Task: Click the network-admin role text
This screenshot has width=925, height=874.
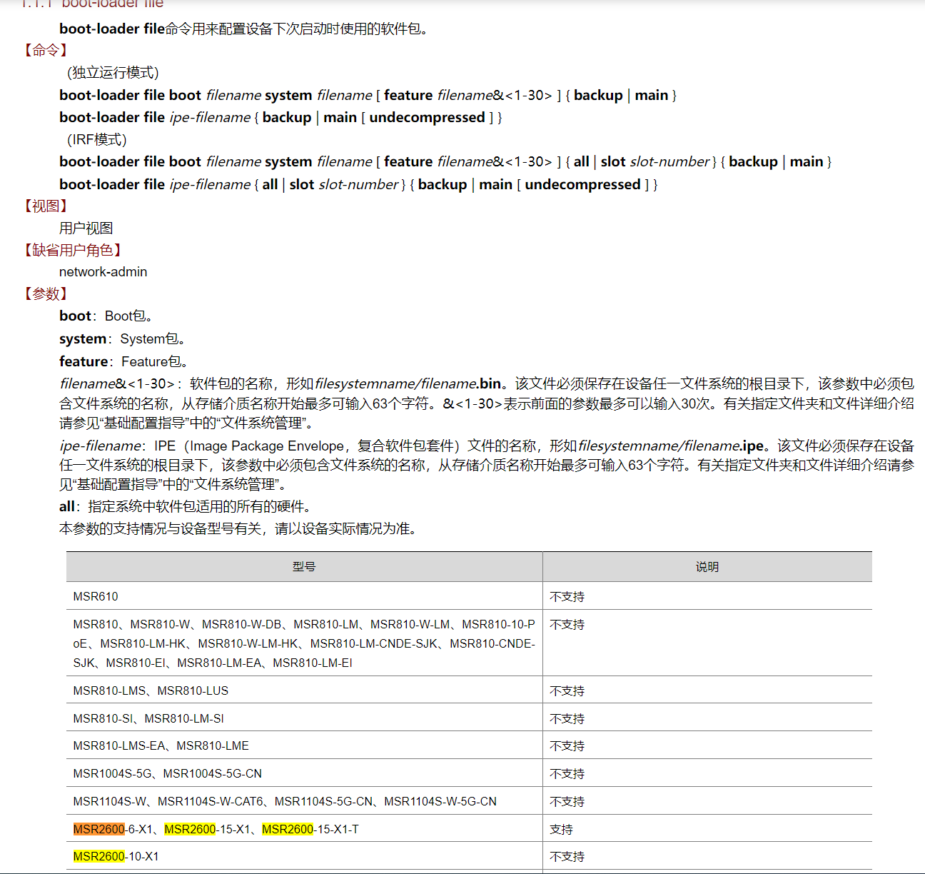Action: (x=103, y=271)
